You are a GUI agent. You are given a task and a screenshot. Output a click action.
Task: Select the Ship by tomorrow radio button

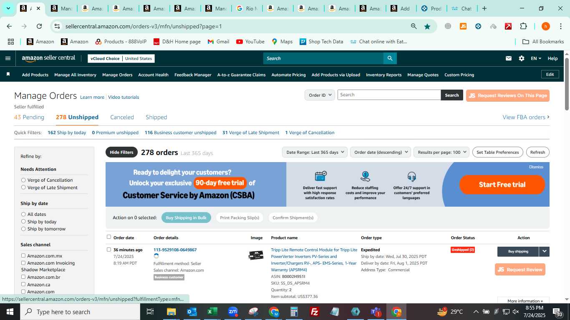tap(23, 229)
